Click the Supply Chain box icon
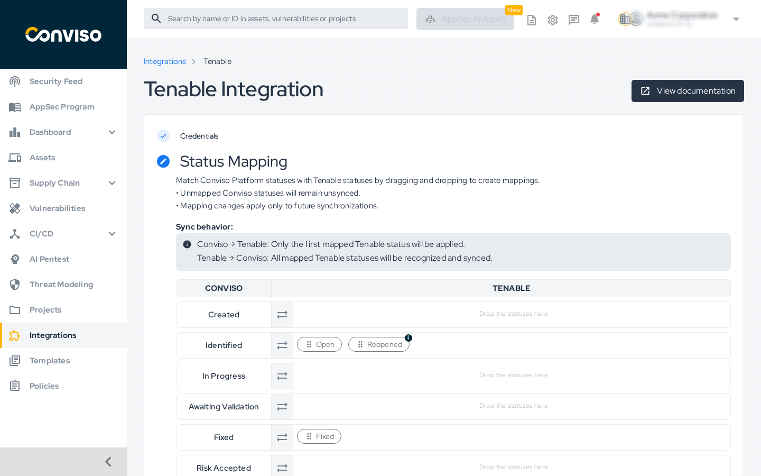The image size is (761, 476). point(15,183)
